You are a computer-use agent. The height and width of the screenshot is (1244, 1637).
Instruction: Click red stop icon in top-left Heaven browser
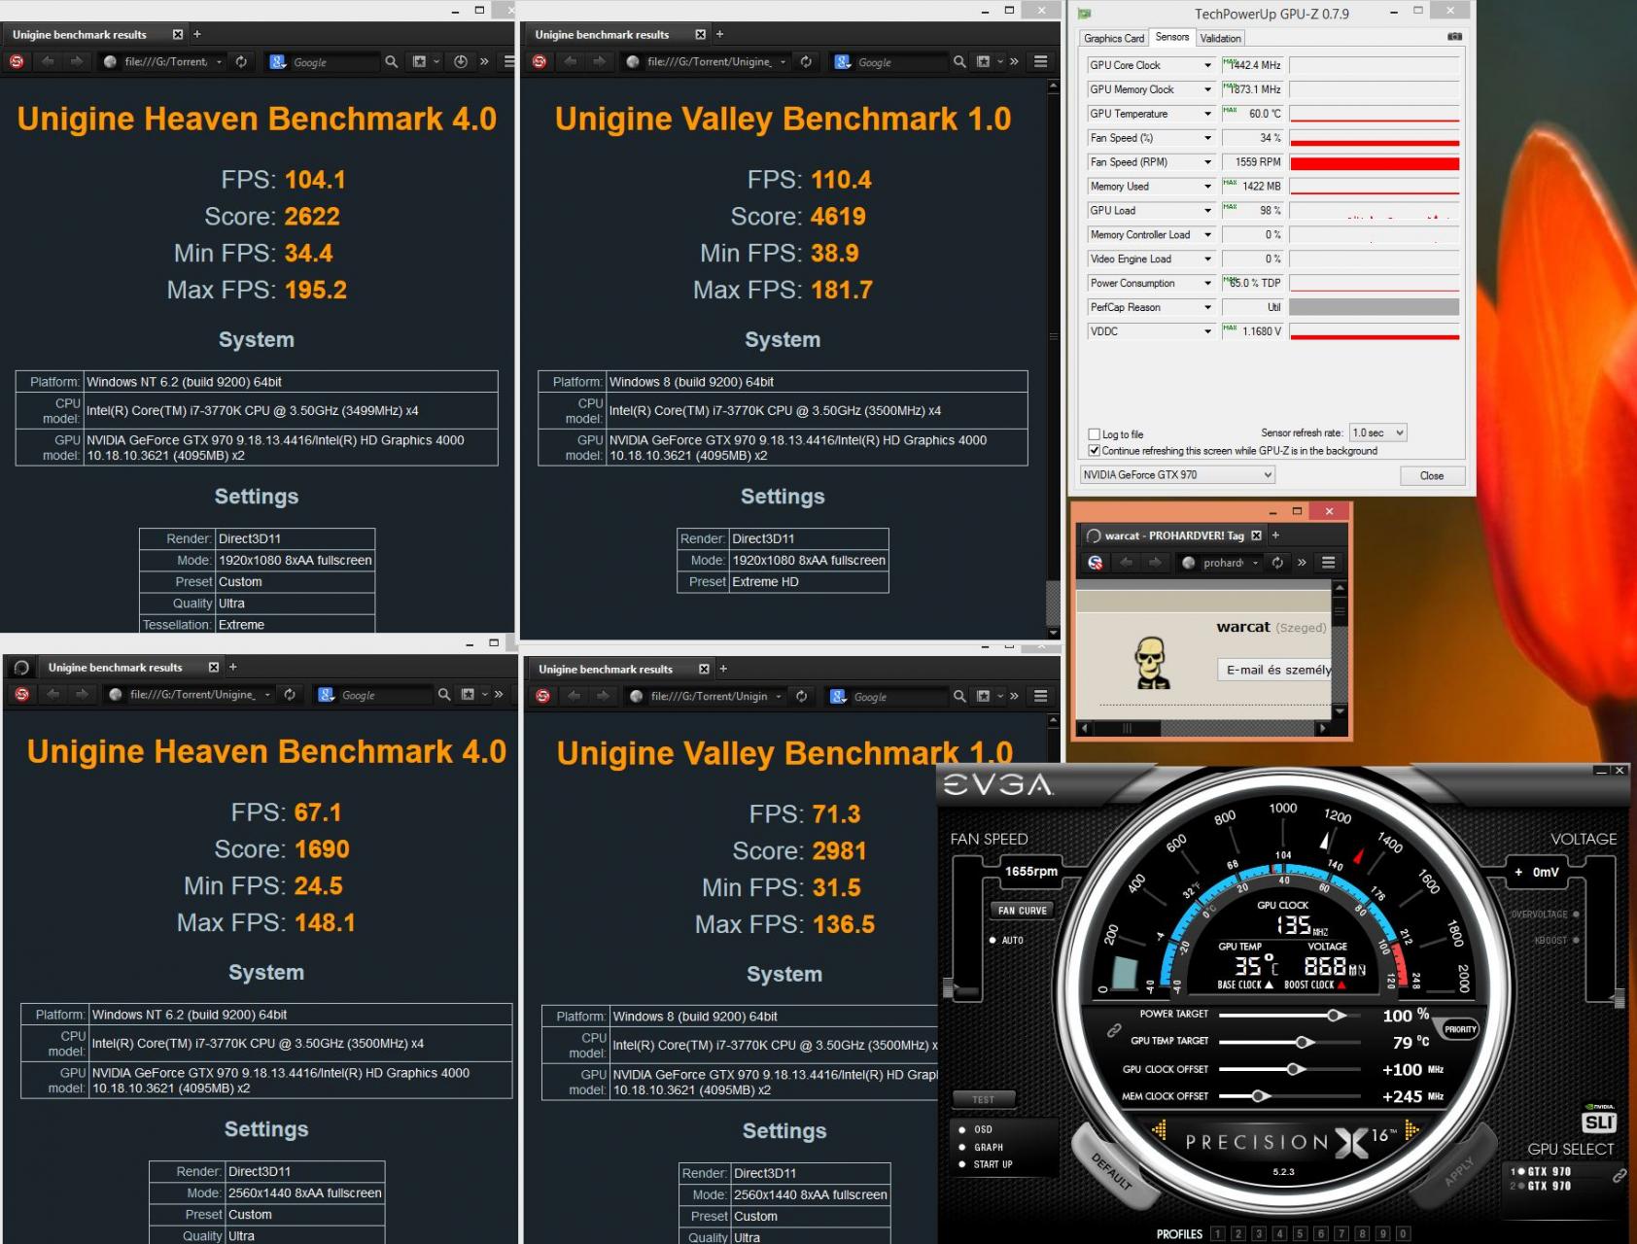click(17, 61)
